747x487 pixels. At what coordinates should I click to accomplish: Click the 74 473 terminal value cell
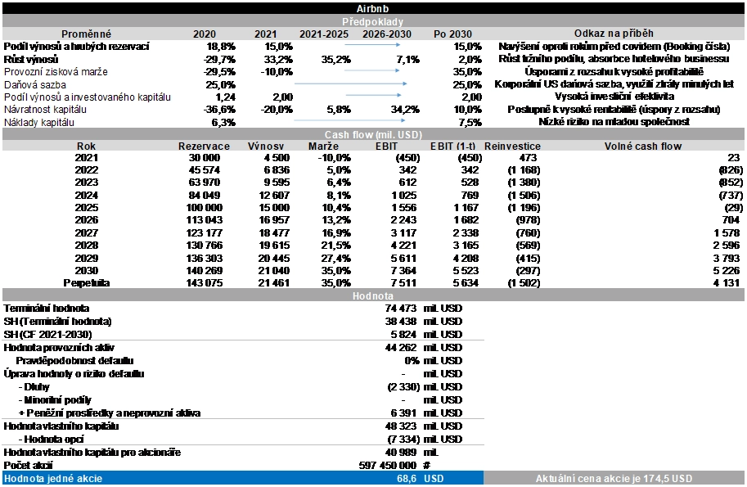(401, 309)
